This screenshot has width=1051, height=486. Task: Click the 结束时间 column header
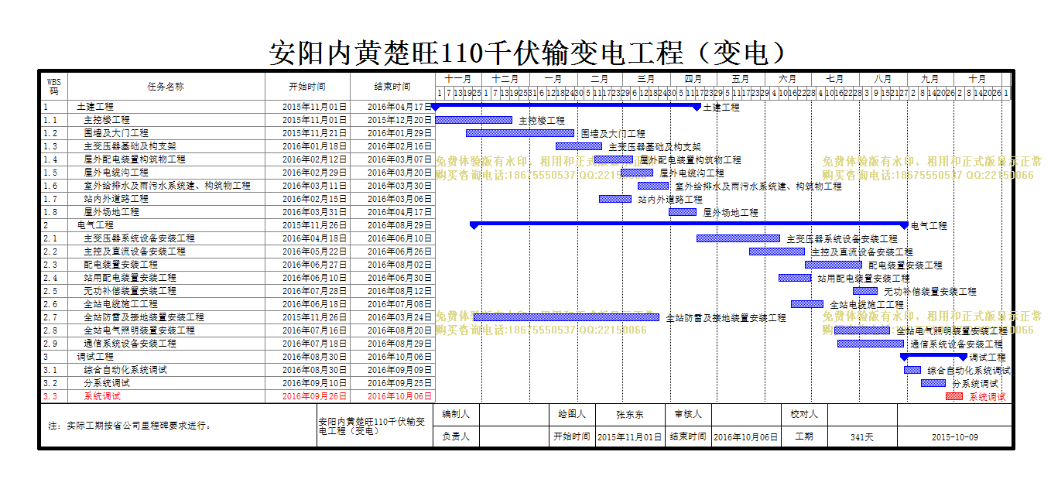392,87
